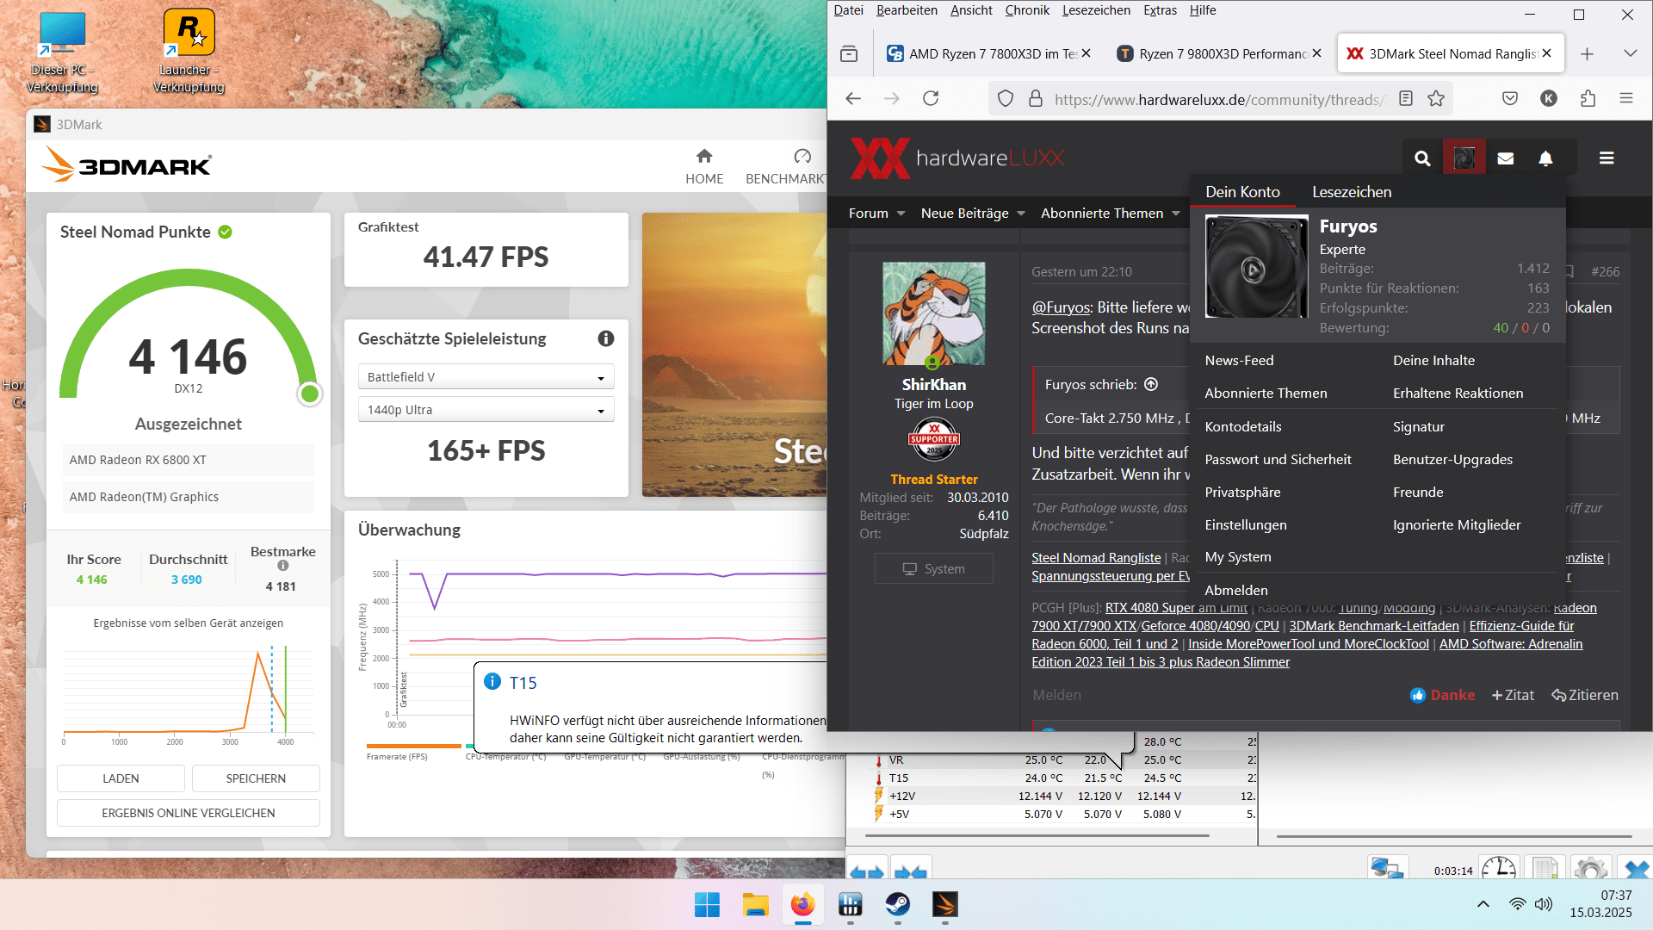
Task: Open My System link
Action: click(1238, 557)
